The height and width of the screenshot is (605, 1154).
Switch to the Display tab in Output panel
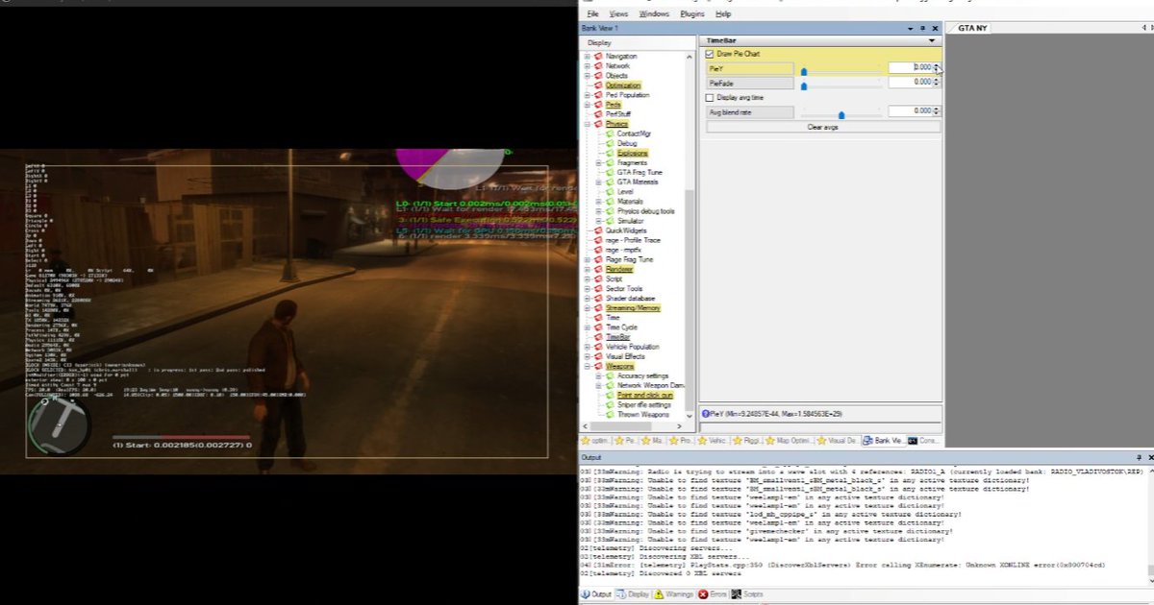(x=634, y=594)
